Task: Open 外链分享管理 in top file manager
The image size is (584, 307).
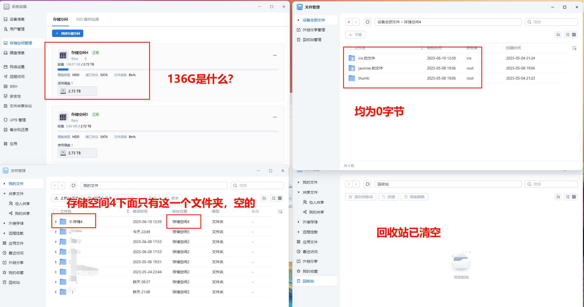Action: [x=314, y=30]
